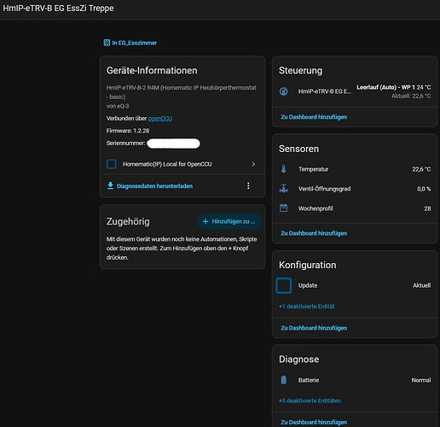This screenshot has width=440, height=427.
Task: Click the thermostat icon in Steuerung card
Action: pos(283,91)
